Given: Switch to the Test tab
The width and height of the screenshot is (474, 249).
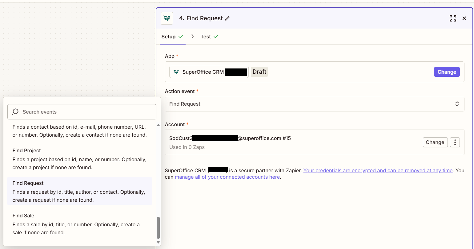Looking at the screenshot, I should (x=209, y=37).
